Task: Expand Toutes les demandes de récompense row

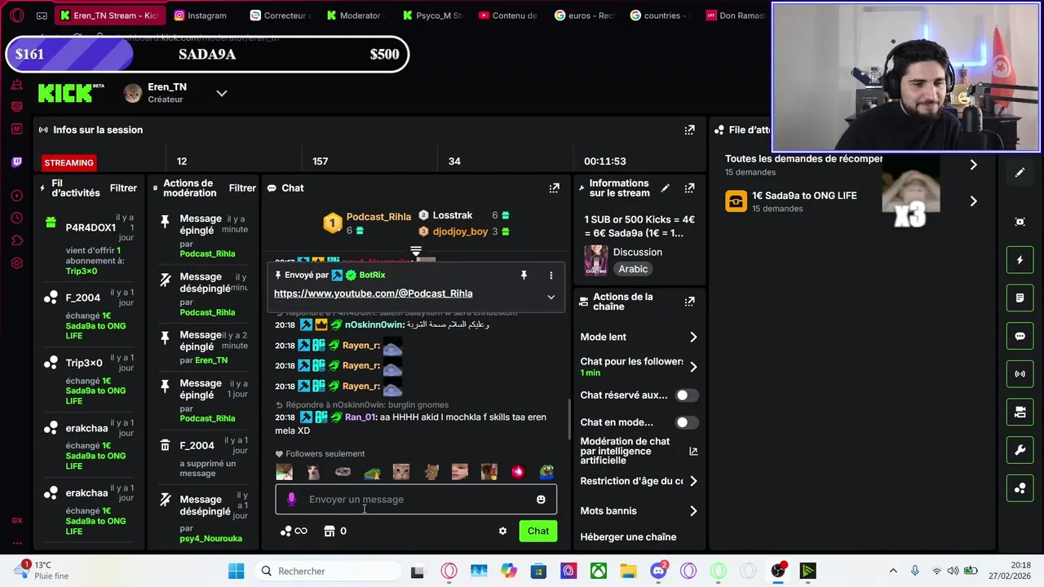Action: [x=973, y=165]
